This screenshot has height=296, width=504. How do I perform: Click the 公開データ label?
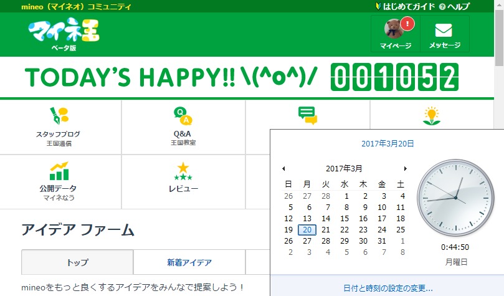58,188
